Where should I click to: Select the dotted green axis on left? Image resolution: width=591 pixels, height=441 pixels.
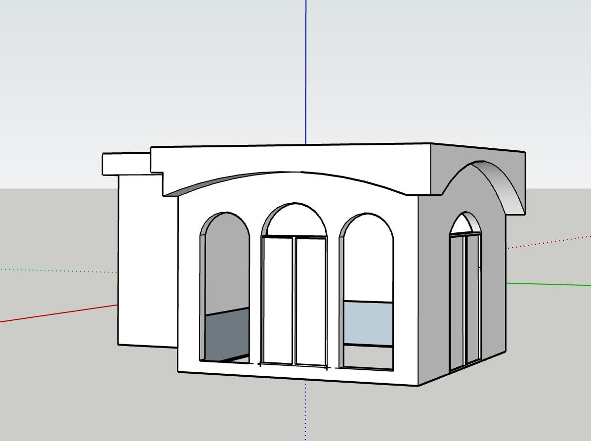[x=59, y=270]
